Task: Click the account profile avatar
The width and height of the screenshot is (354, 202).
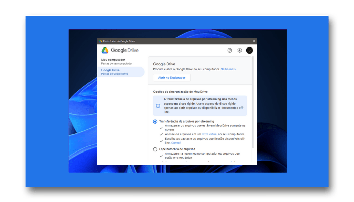Action: coord(249,50)
